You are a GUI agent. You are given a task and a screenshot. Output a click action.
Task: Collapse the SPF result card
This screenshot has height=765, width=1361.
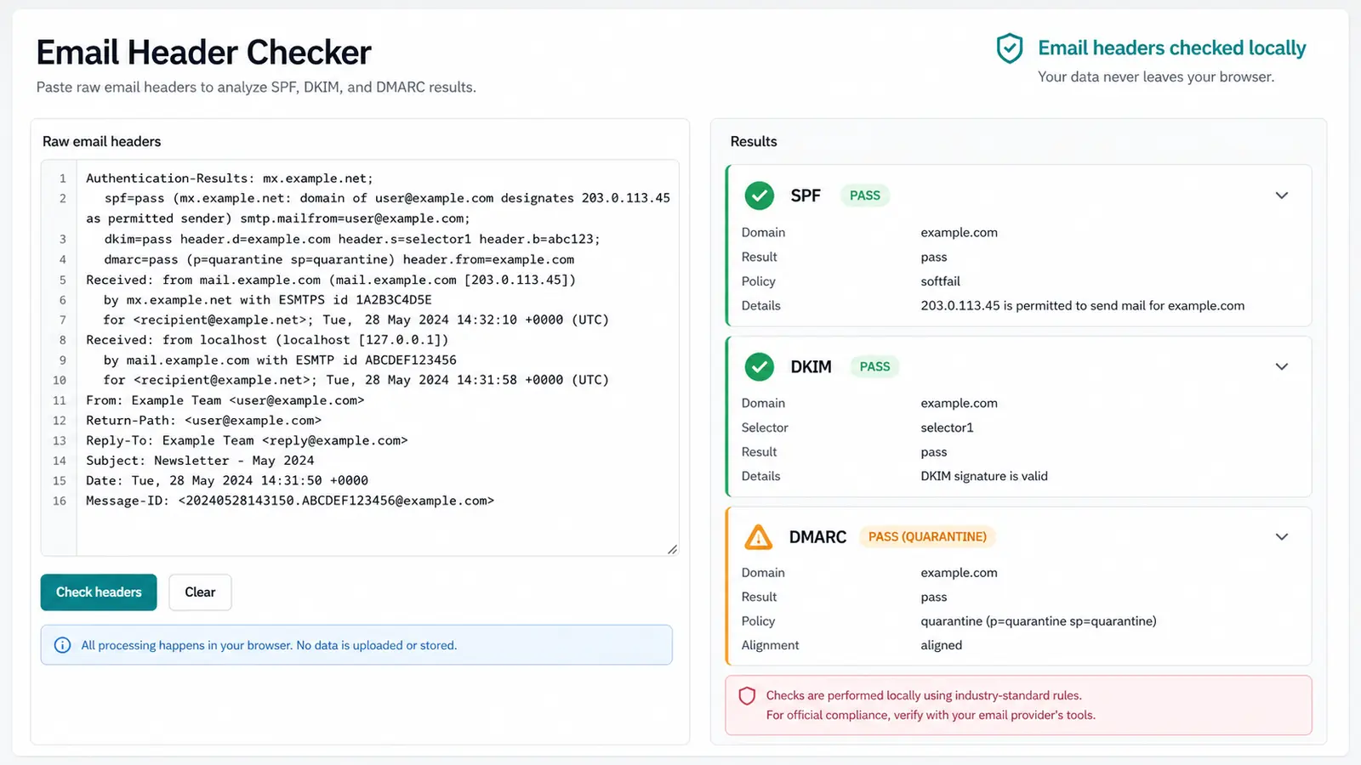click(x=1282, y=195)
